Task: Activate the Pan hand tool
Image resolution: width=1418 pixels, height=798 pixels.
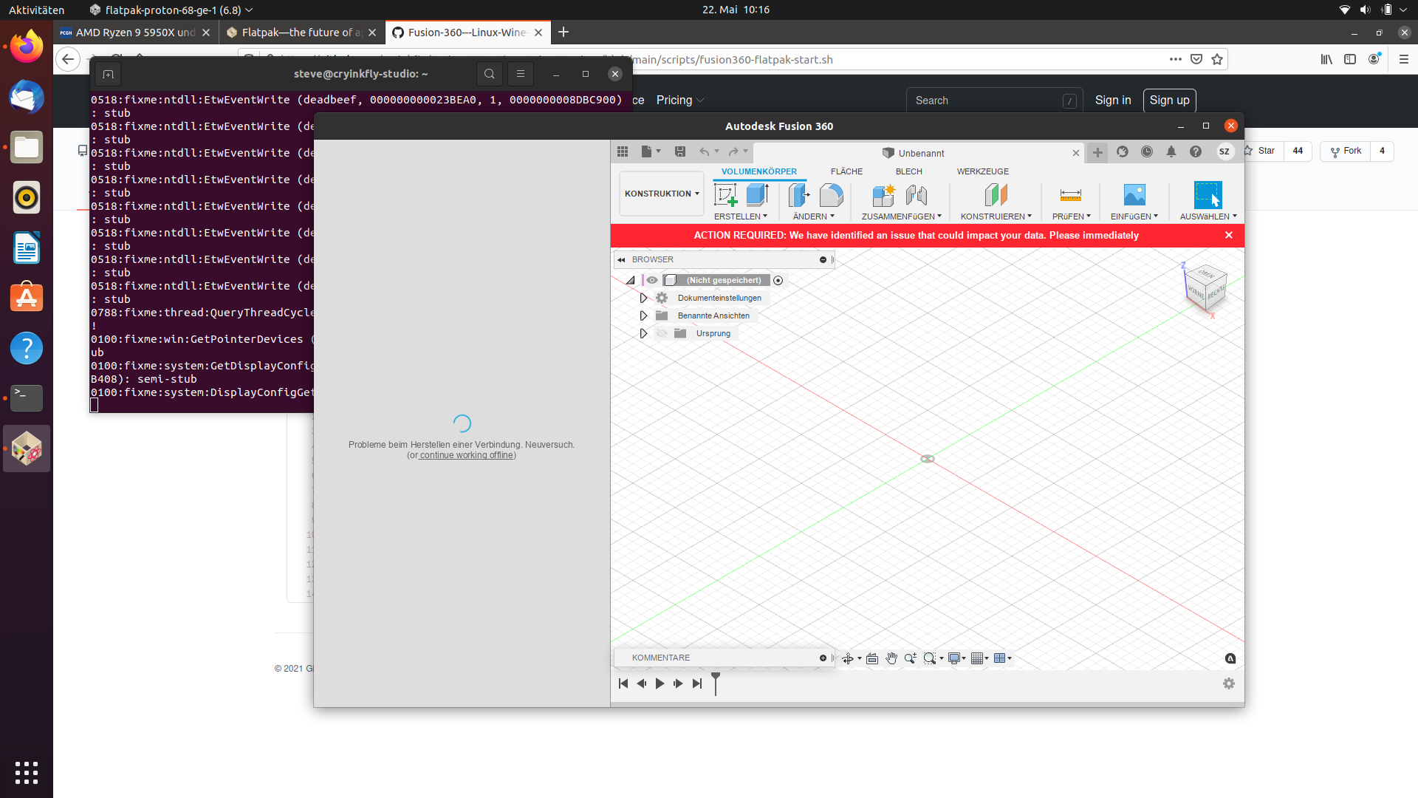Action: pos(892,658)
